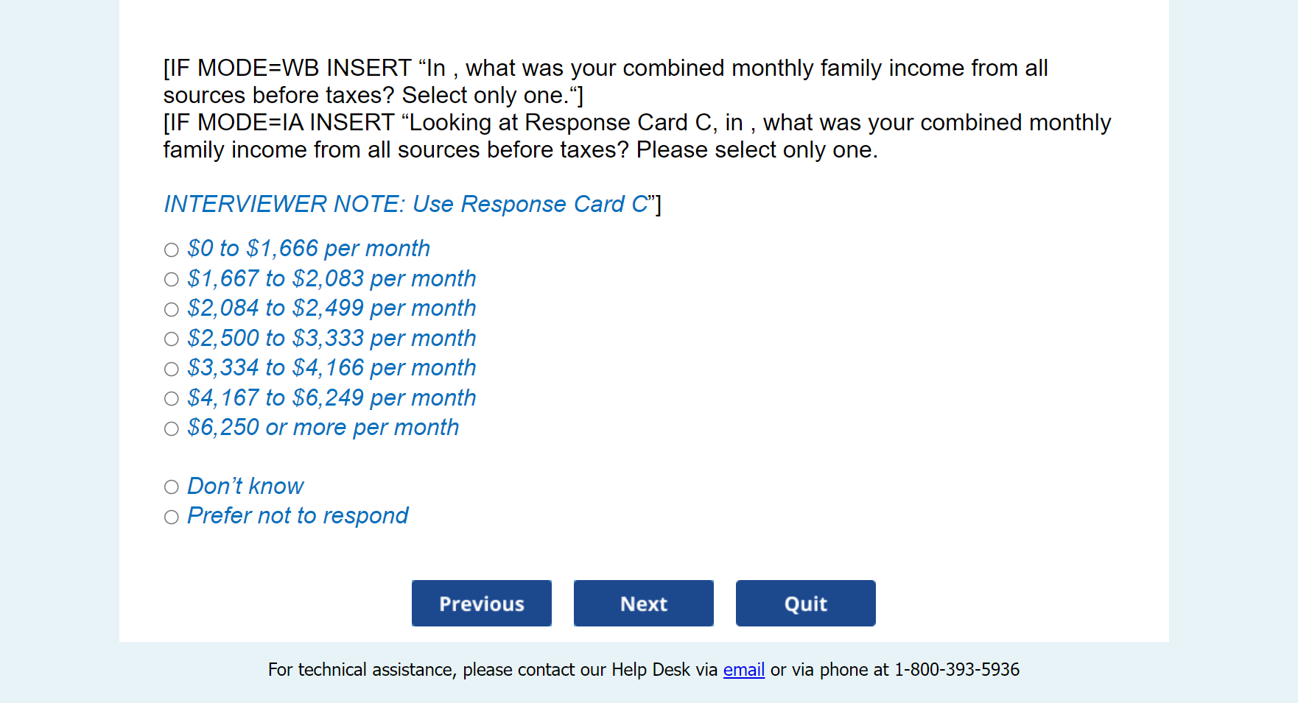Choose the Prefer not to respond radio
The height and width of the screenshot is (703, 1298).
point(172,517)
